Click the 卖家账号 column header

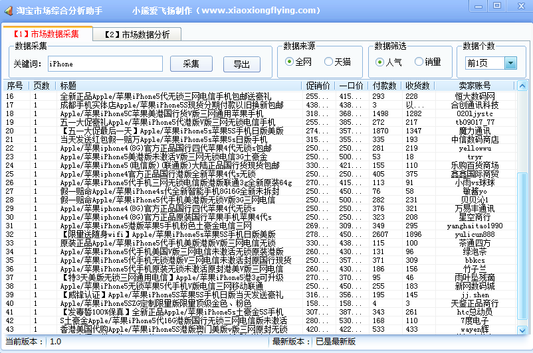point(475,86)
